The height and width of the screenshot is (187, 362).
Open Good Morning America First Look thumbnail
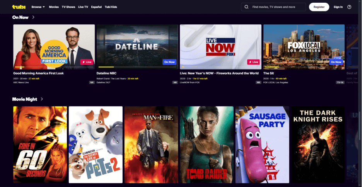click(x=54, y=47)
